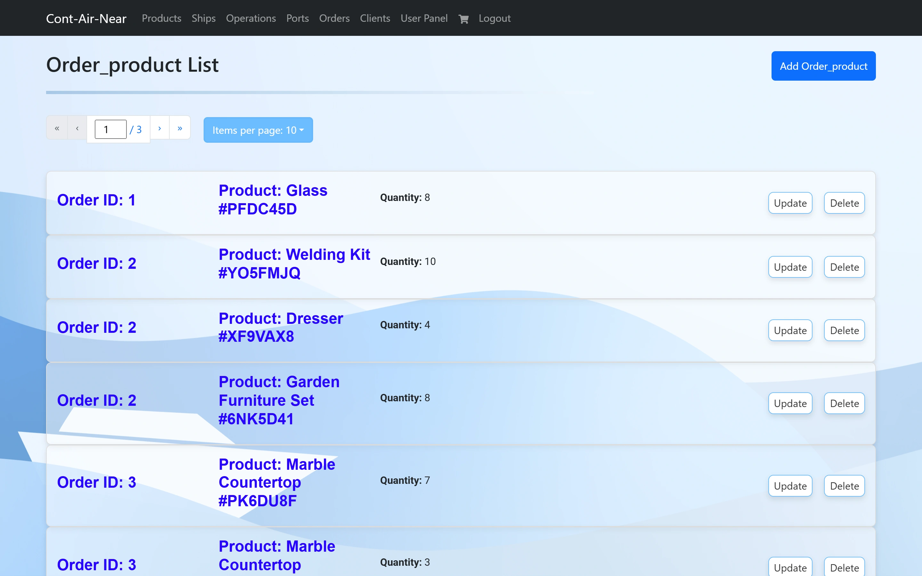Image resolution: width=922 pixels, height=576 pixels.
Task: Update the Dresser #XF9VAX8 row
Action: click(x=790, y=330)
